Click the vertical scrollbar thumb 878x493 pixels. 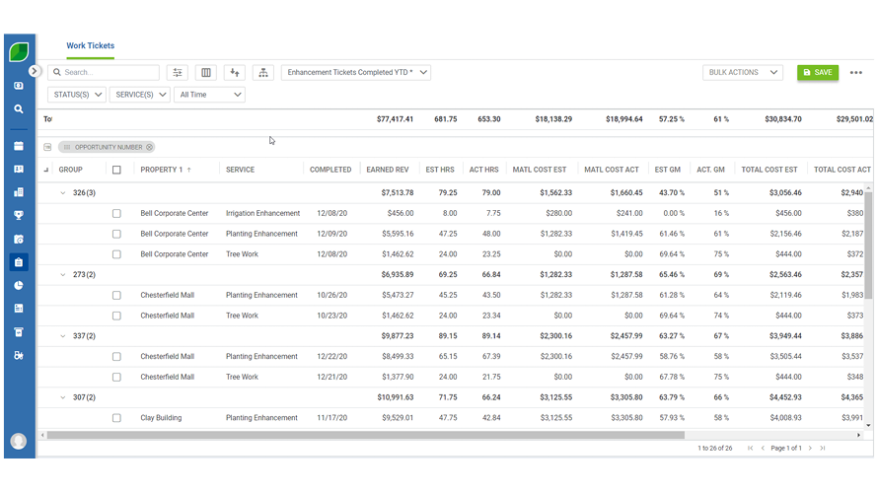tap(868, 246)
